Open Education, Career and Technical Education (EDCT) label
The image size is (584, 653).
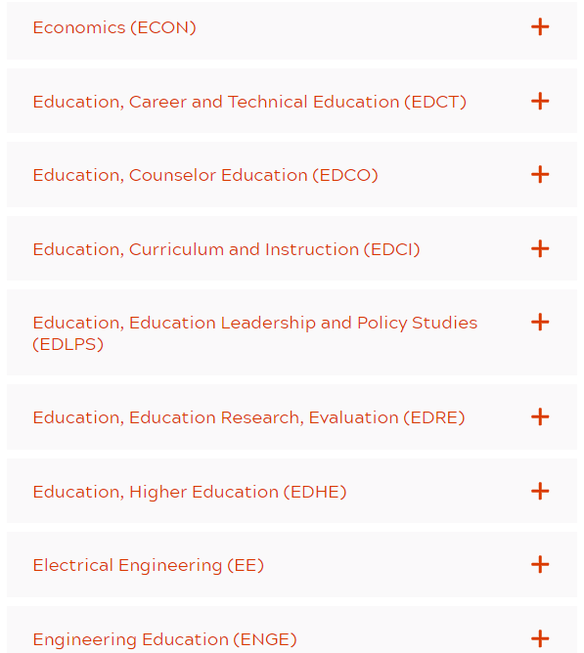tap(249, 102)
